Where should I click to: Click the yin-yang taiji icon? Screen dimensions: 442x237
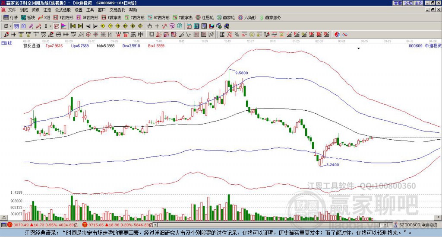pyautogui.click(x=337, y=35)
